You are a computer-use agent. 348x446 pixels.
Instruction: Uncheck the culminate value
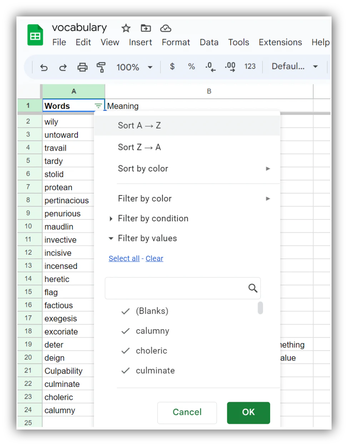click(x=125, y=370)
